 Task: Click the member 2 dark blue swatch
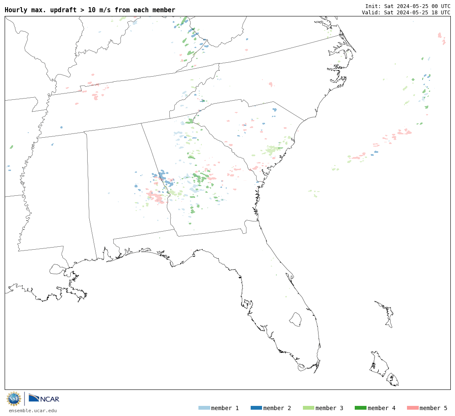click(256, 408)
